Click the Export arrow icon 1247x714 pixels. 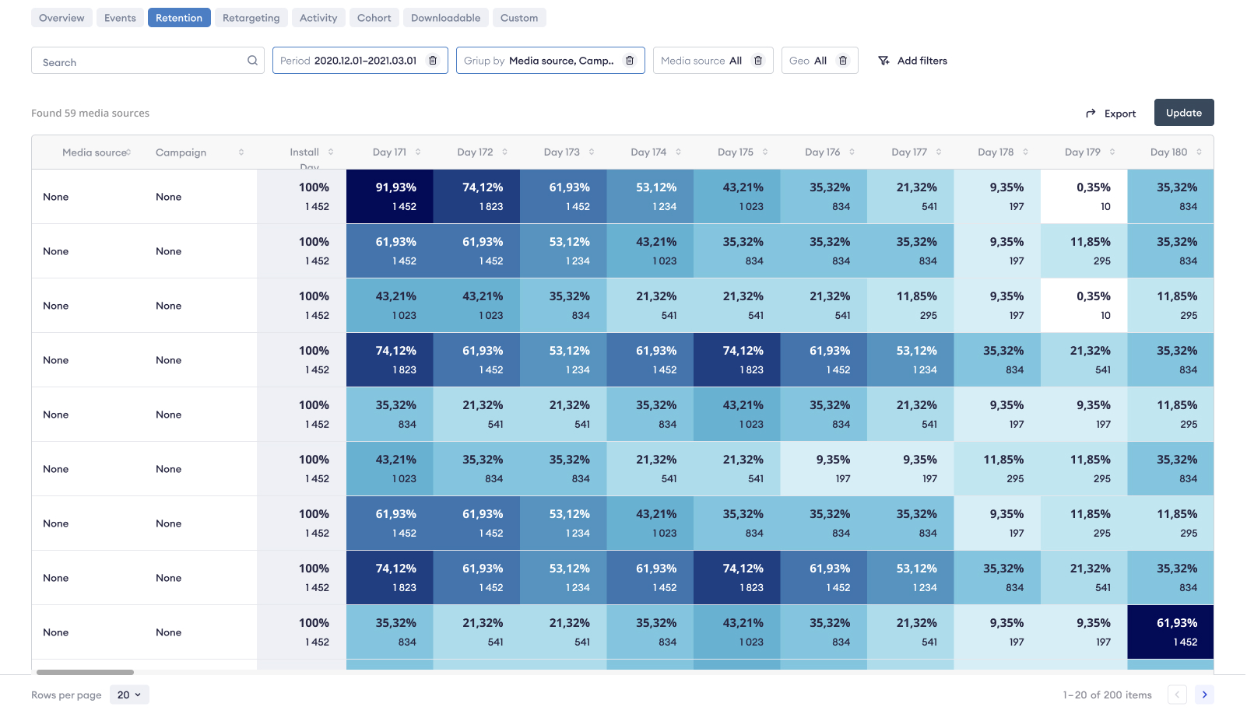pos(1091,114)
